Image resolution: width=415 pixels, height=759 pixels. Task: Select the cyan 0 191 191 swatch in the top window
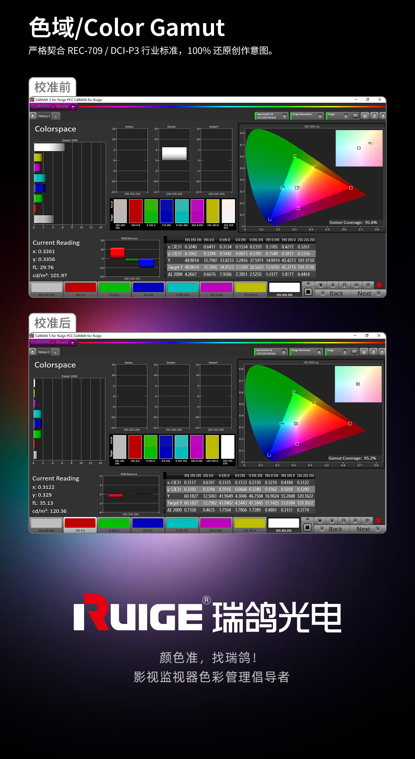coord(183,288)
